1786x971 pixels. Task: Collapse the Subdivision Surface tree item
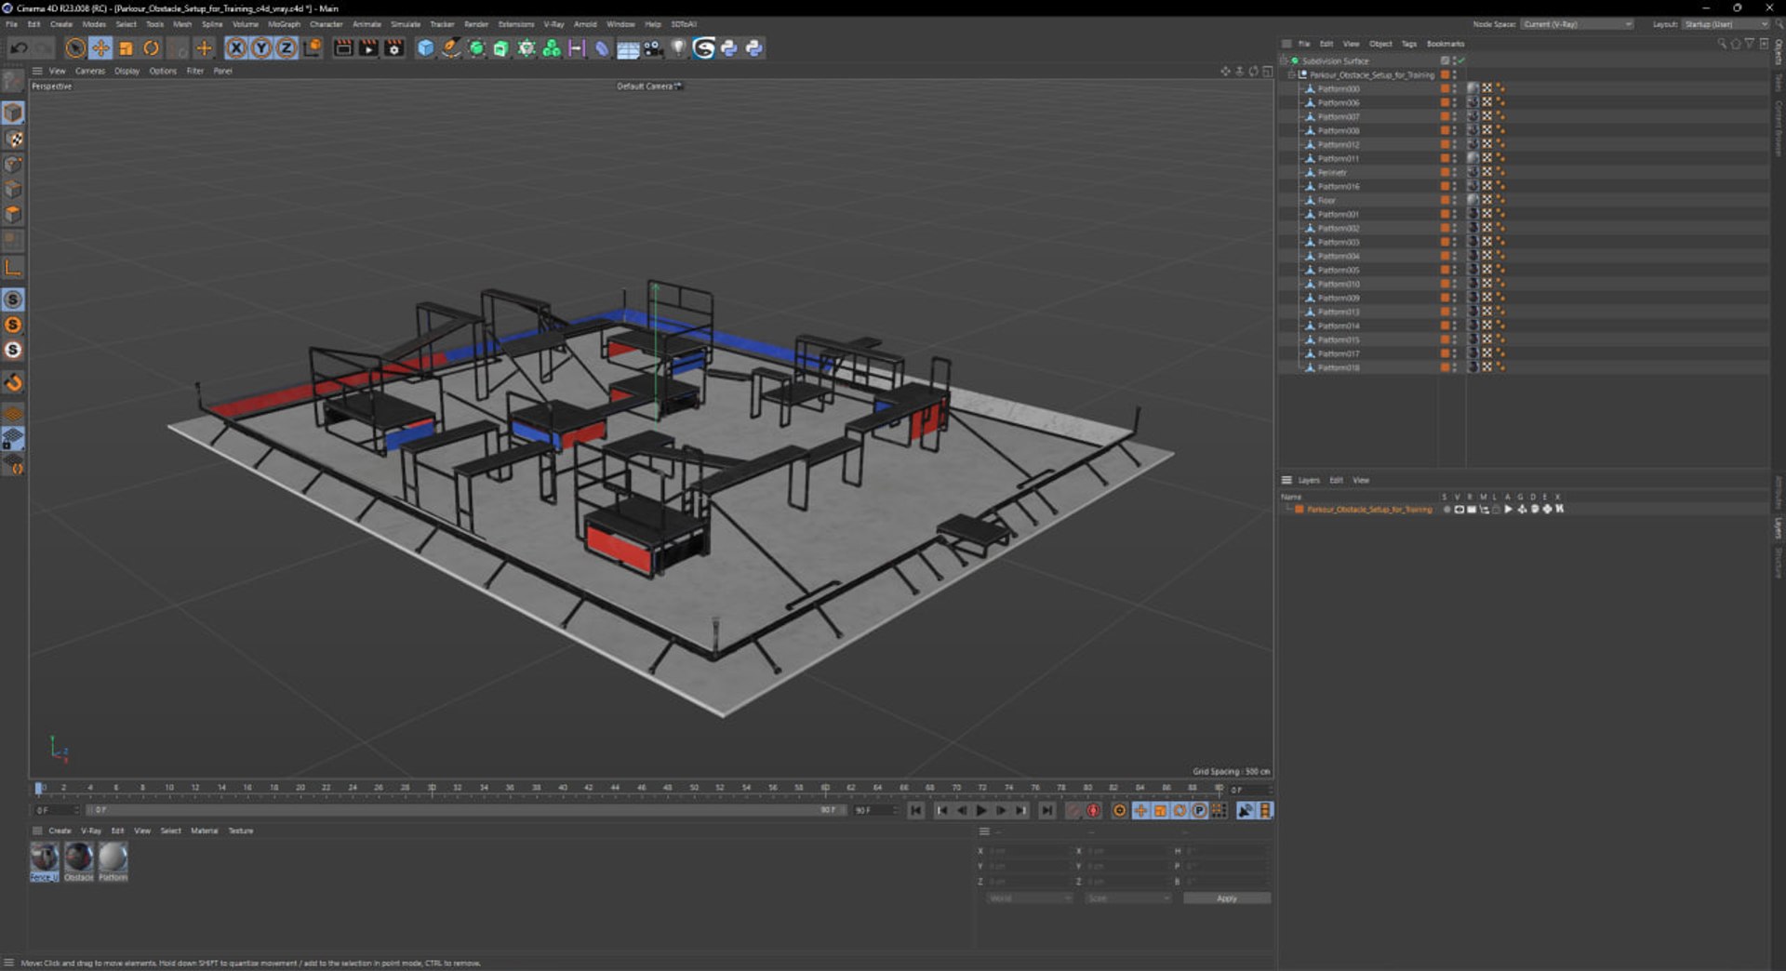click(x=1284, y=60)
